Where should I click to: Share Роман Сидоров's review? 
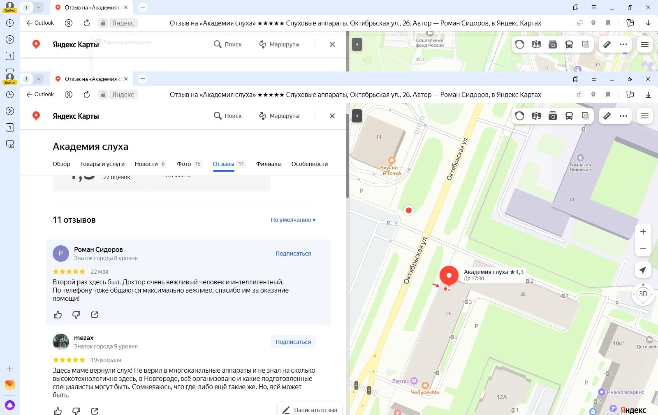[x=95, y=315]
